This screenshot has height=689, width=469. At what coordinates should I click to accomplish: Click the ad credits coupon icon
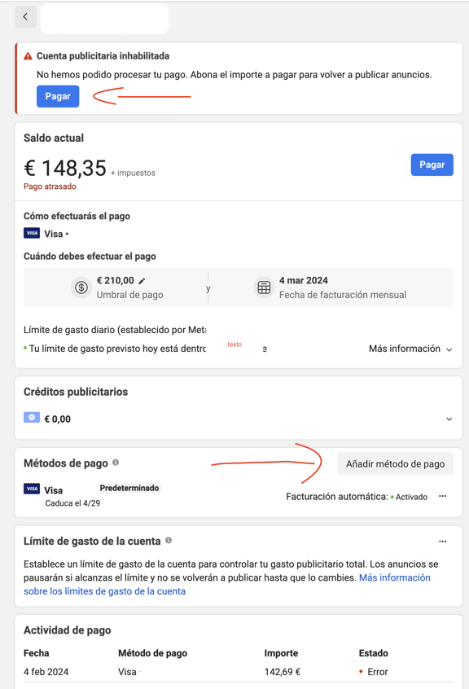tap(32, 418)
